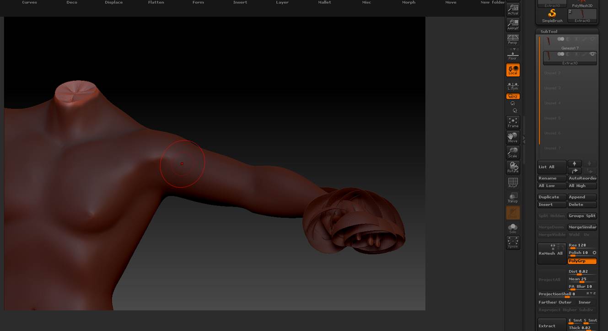Collapse the SubTool panel header
Image resolution: width=608 pixels, height=331 pixels.
tap(549, 32)
